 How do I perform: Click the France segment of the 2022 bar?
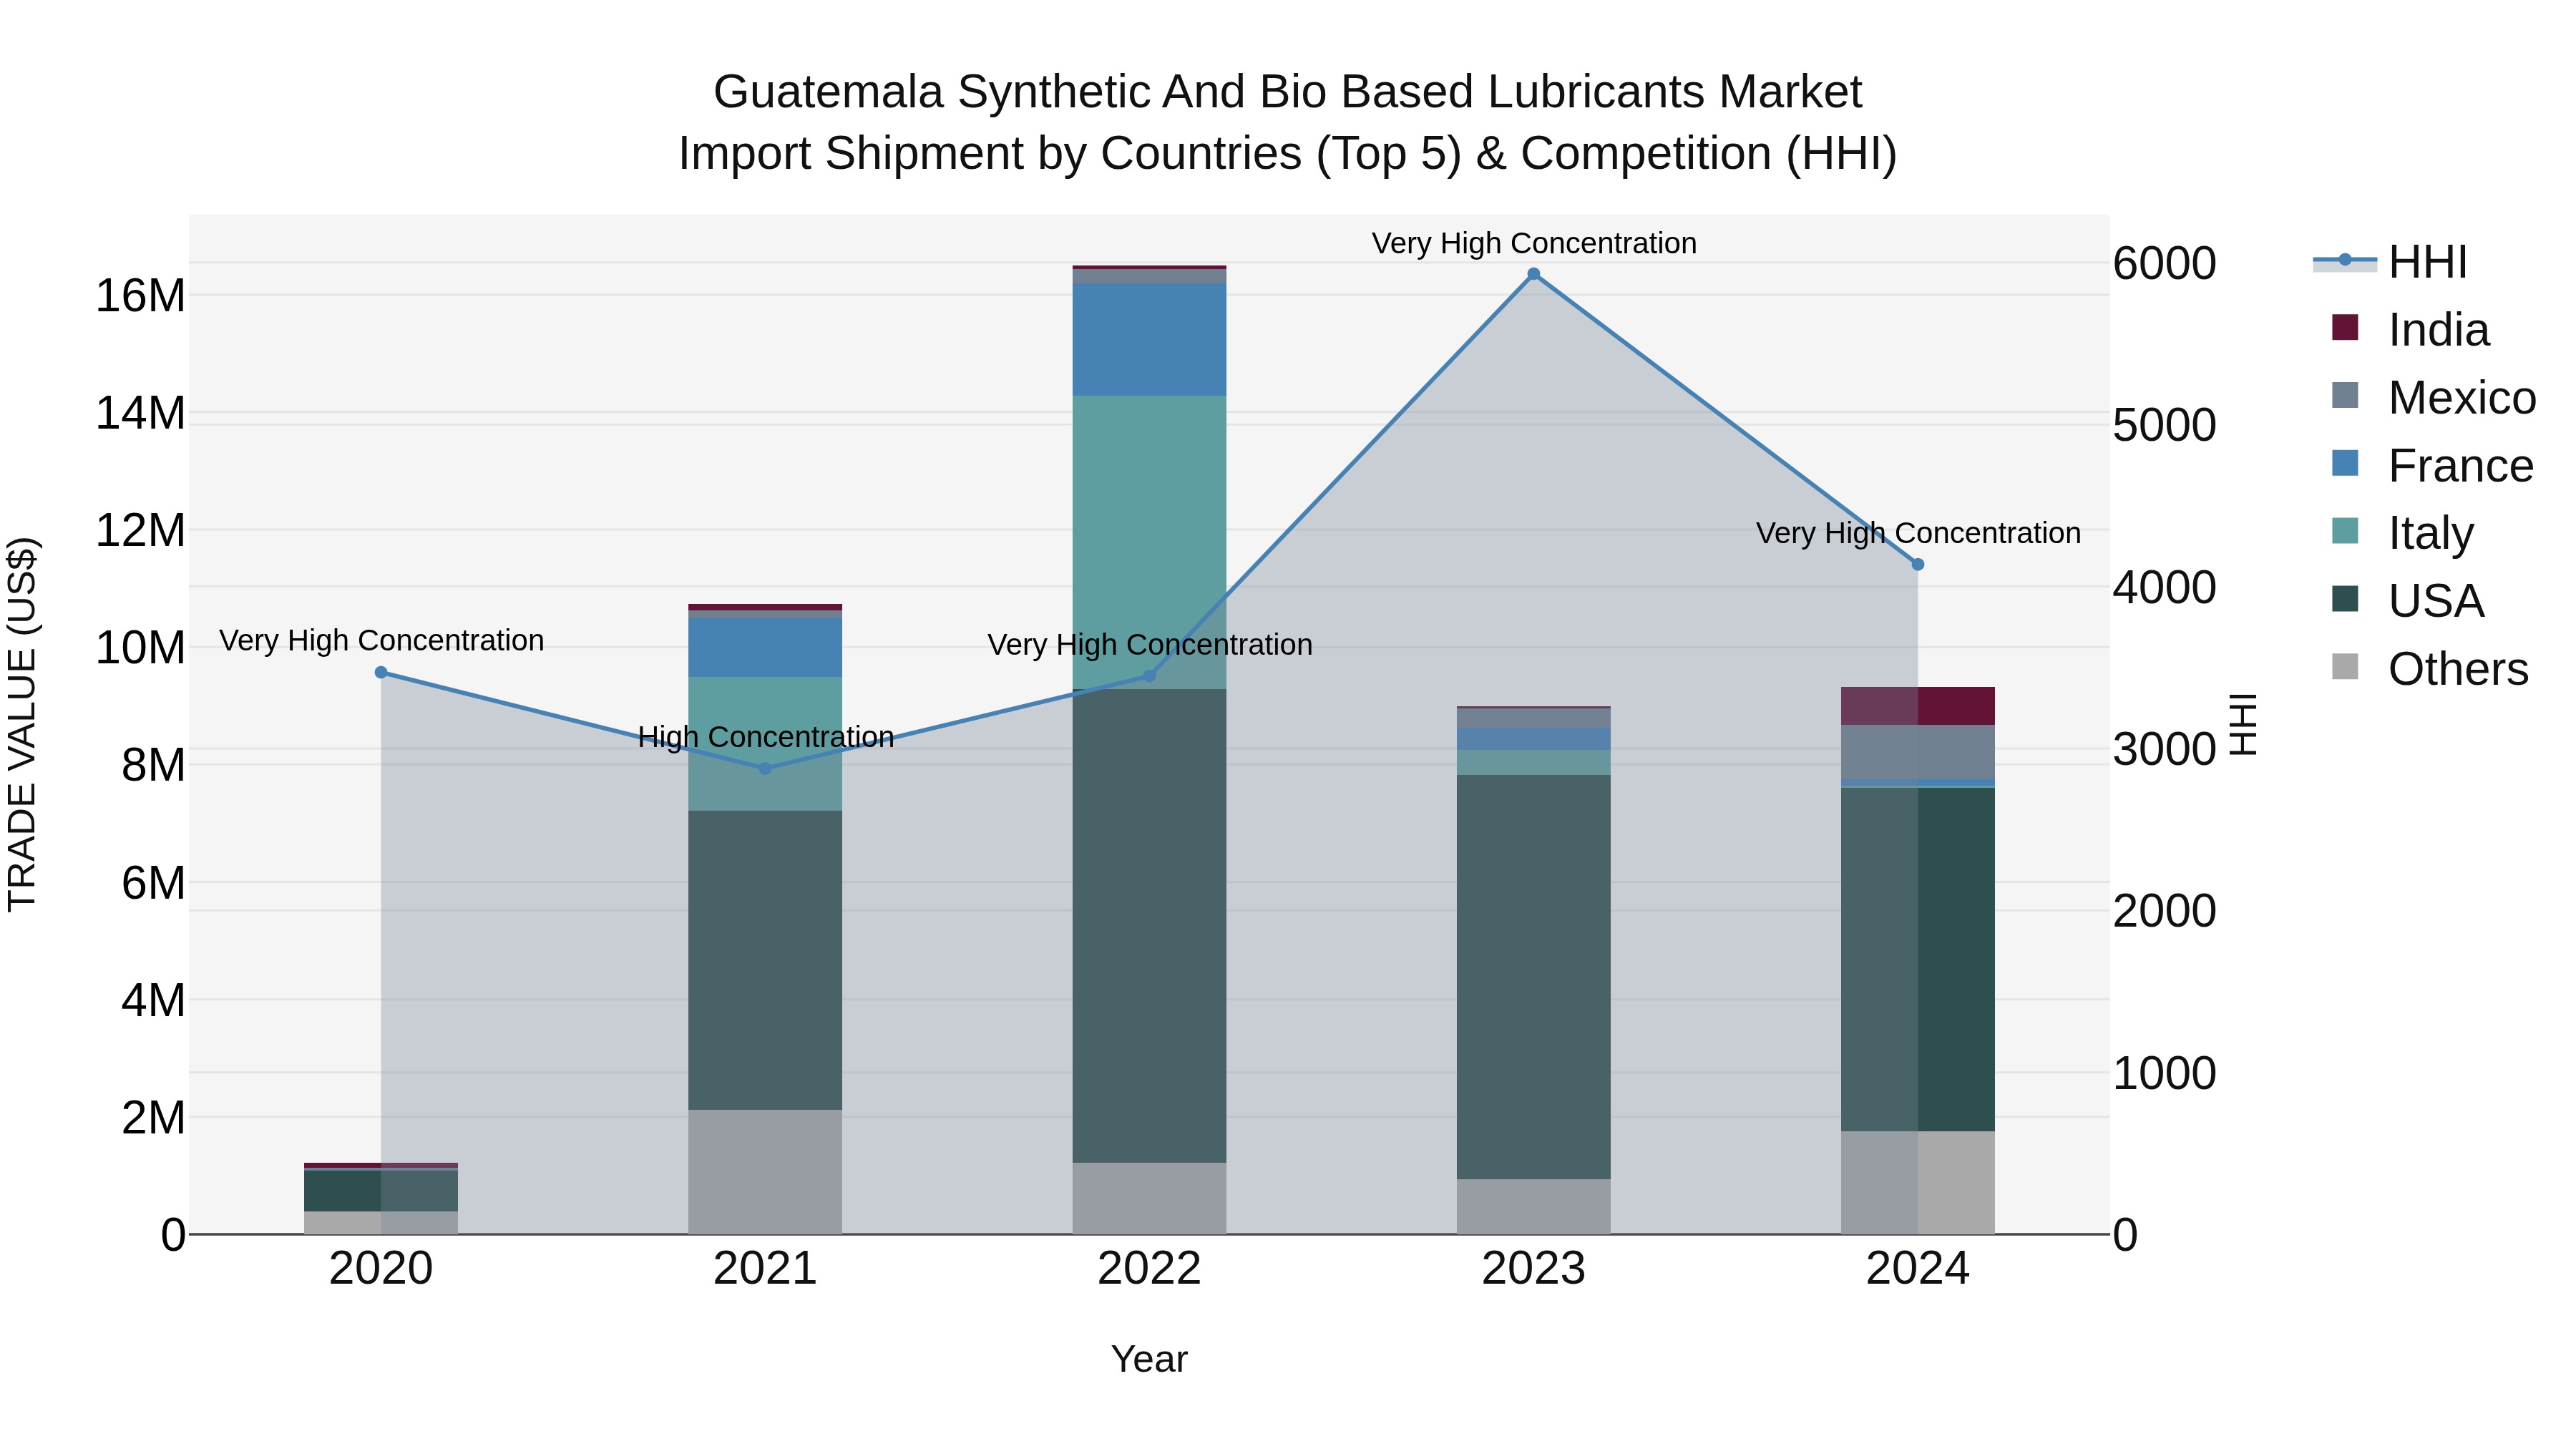[1149, 340]
